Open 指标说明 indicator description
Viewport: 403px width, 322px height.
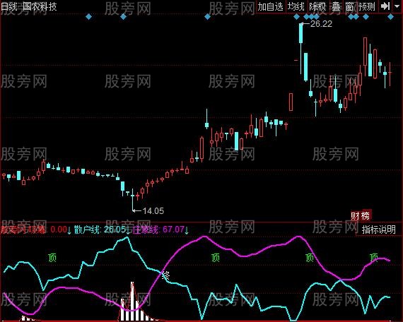pyautogui.click(x=378, y=229)
